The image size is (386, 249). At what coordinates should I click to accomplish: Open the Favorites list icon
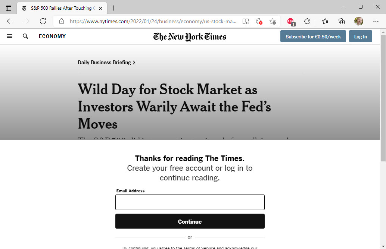pos(325,21)
